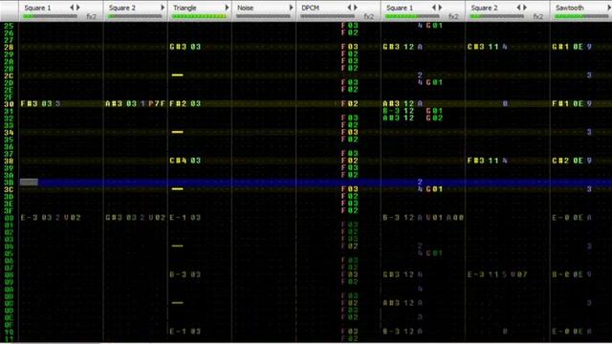The width and height of the screenshot is (612, 344).
Task: Click the G02 effect in row 32
Action: pos(434,118)
